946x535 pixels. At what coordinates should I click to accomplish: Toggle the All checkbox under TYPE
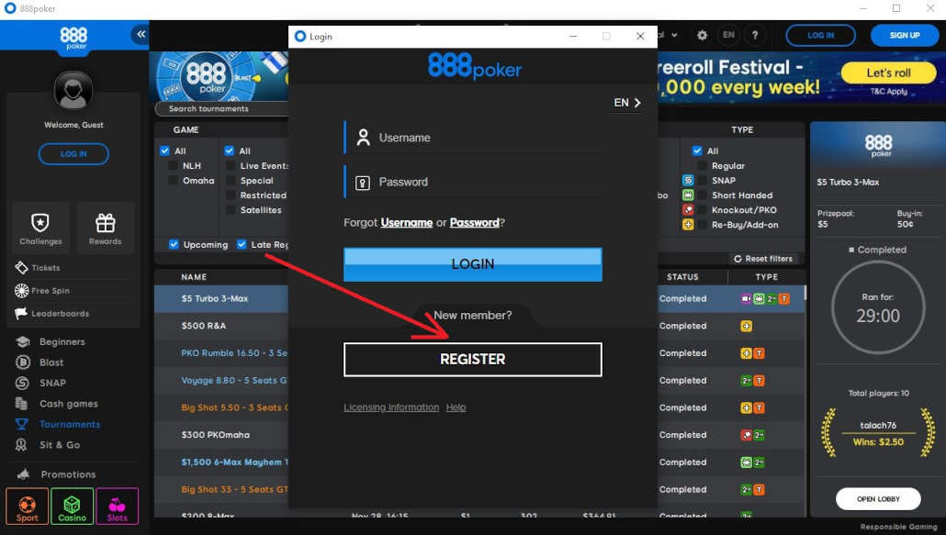[x=697, y=150]
